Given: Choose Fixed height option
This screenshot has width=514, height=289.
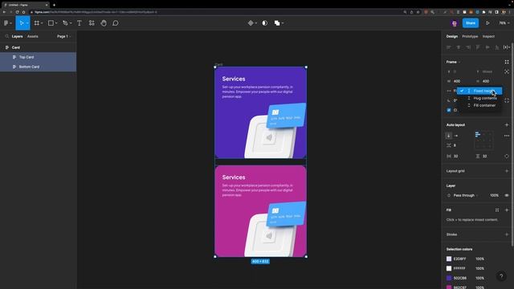Looking at the screenshot, I should [x=479, y=91].
